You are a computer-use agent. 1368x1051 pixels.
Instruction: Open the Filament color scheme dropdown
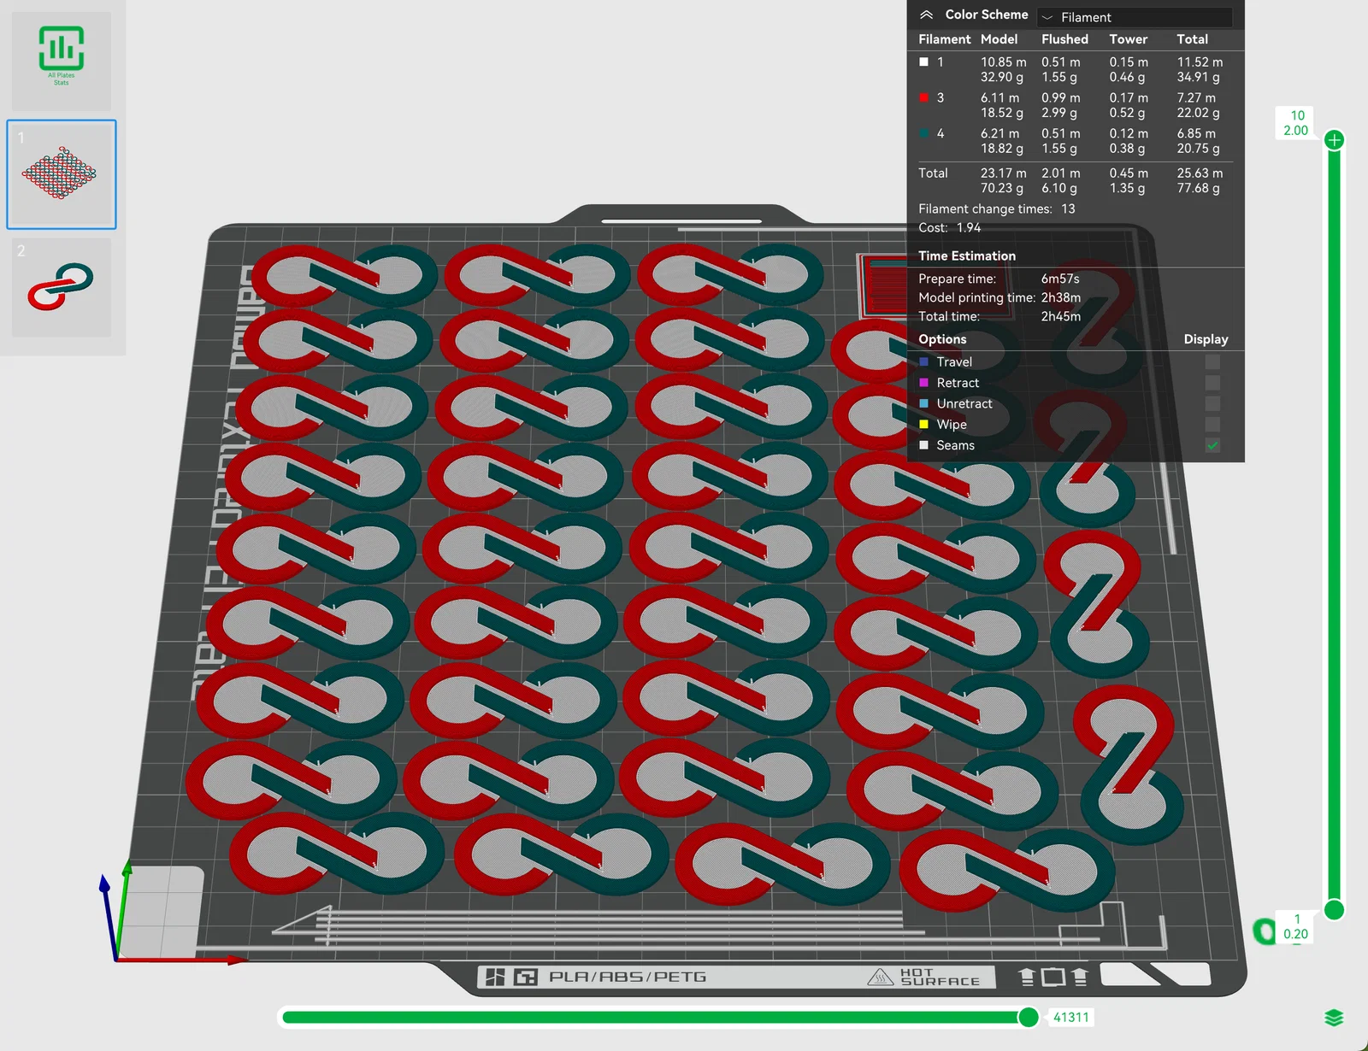[1135, 17]
